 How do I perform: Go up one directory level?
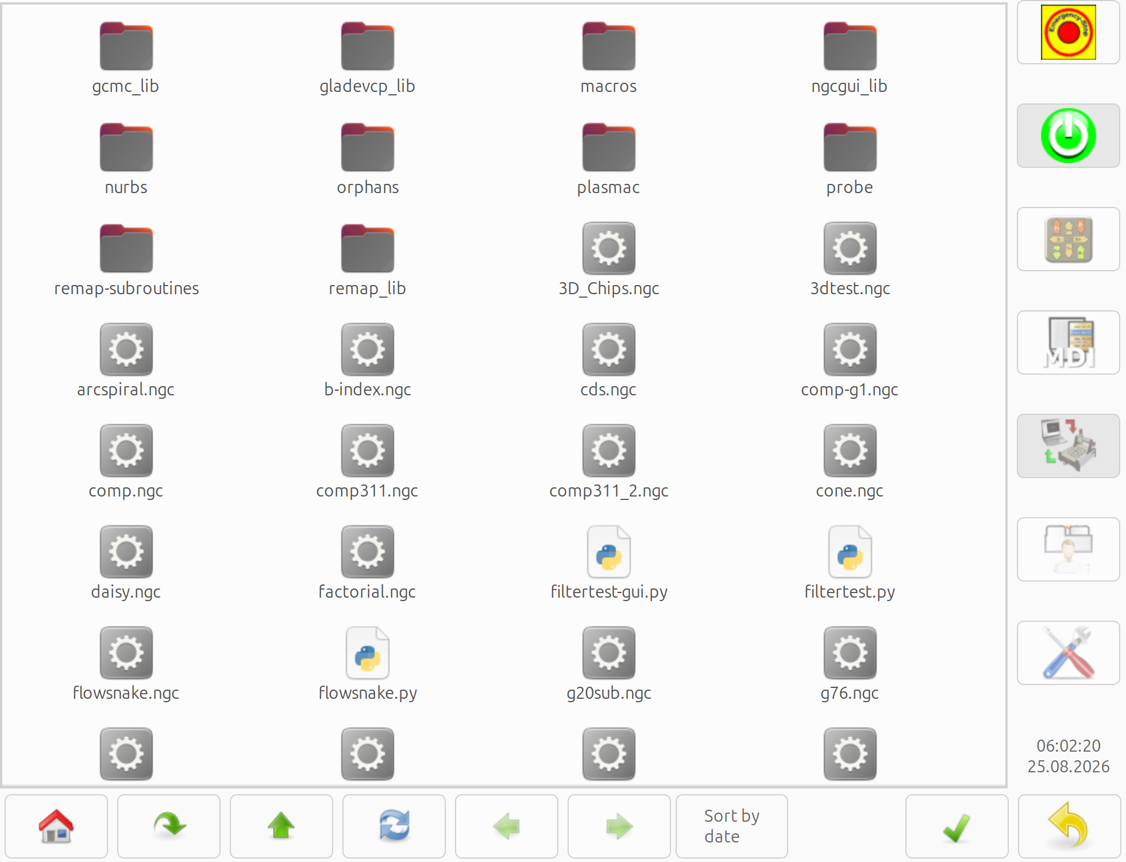point(281,826)
